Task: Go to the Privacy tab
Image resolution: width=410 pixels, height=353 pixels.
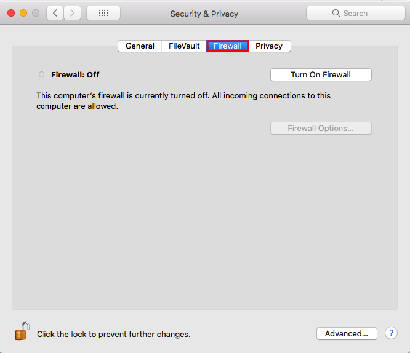Action: [x=269, y=46]
